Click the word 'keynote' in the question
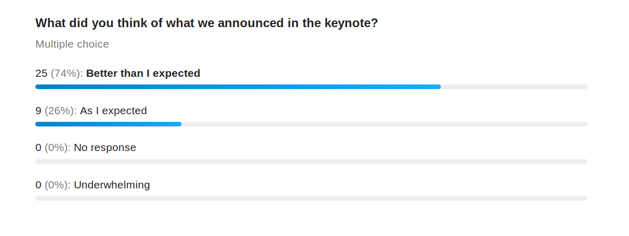Screen dimensions: 629x236 pos(353,23)
